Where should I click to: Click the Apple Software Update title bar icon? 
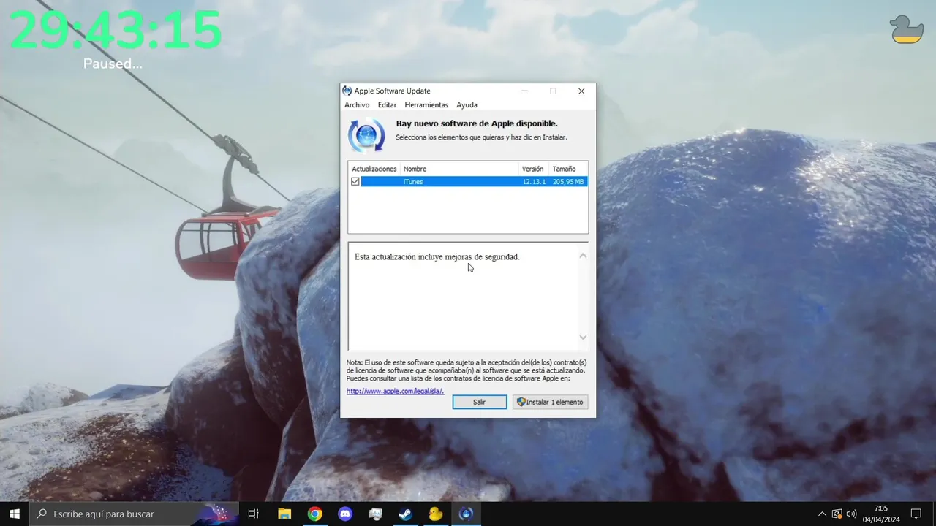[347, 91]
